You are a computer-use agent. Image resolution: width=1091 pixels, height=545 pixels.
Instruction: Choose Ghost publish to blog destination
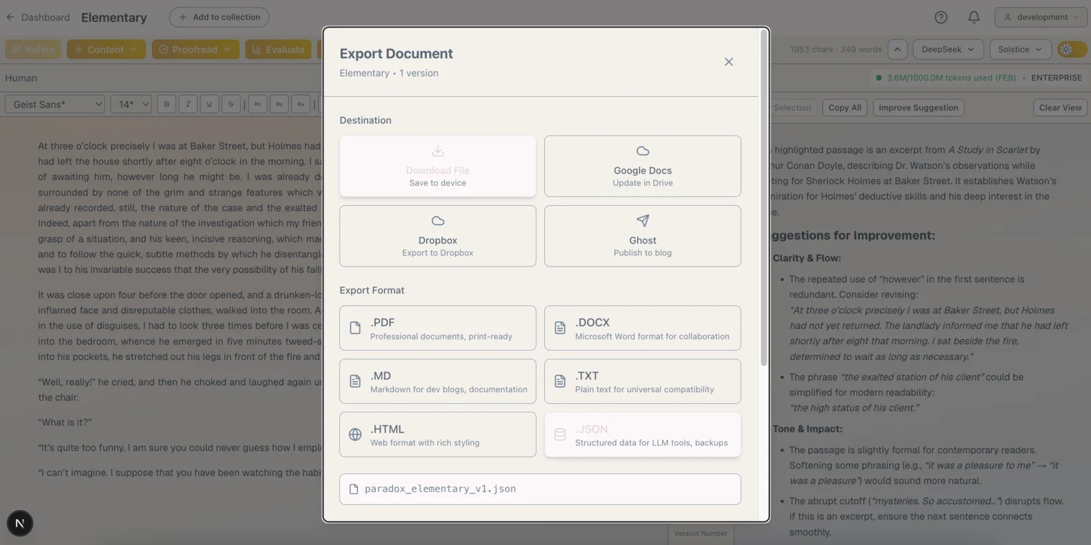[x=642, y=236]
